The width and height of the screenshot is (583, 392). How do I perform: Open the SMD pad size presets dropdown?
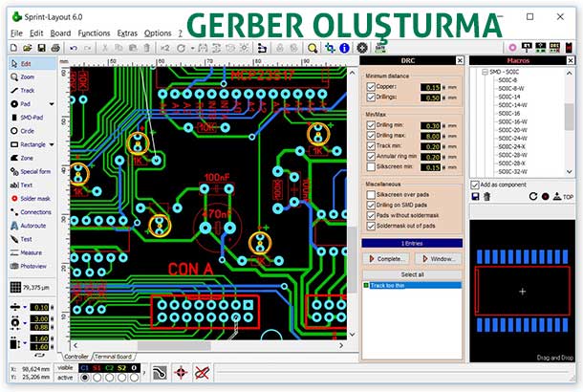pos(25,342)
